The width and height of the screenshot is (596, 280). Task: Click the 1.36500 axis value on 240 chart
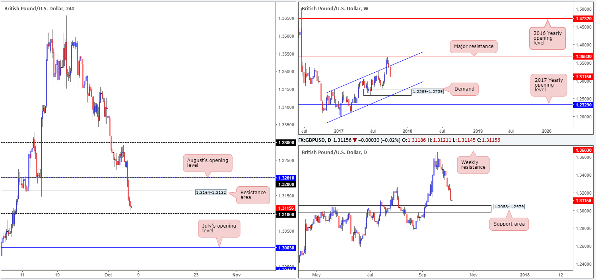pos(287,18)
